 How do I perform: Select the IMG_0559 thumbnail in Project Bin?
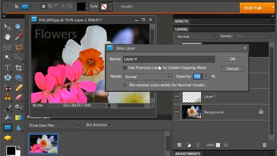pos(43,144)
